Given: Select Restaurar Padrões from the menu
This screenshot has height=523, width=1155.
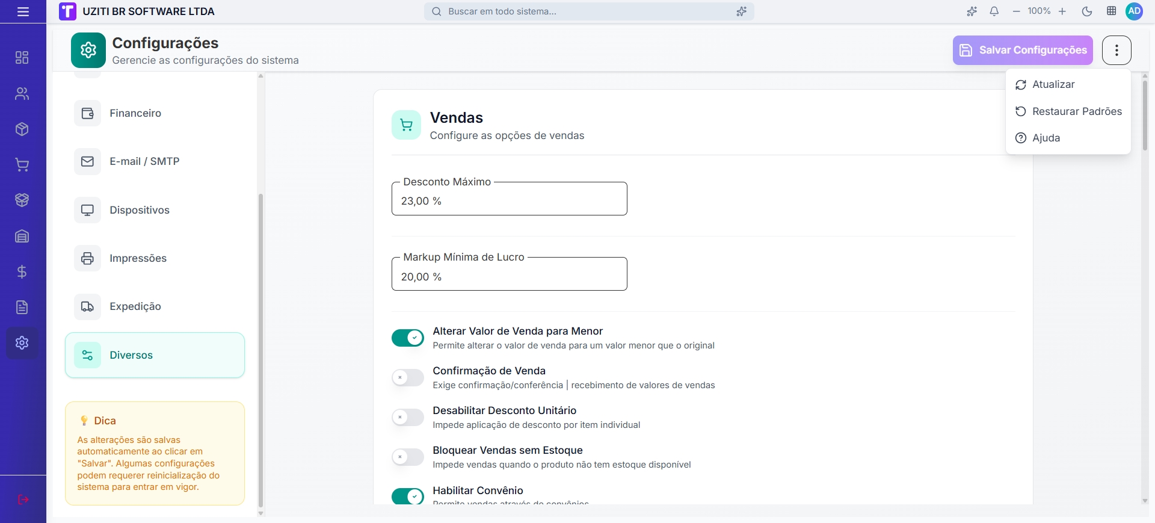Looking at the screenshot, I should click(1068, 111).
